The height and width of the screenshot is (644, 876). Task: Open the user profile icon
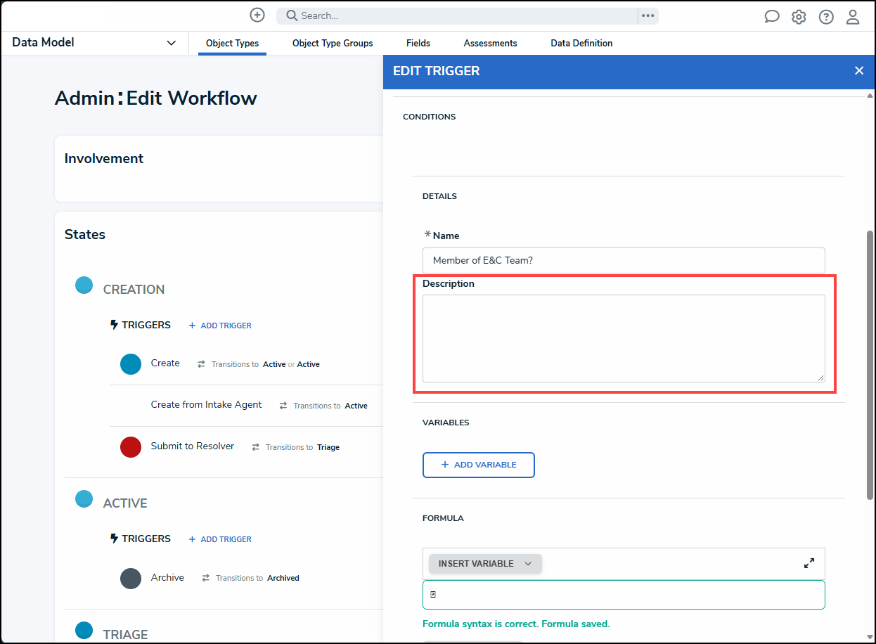tap(853, 17)
